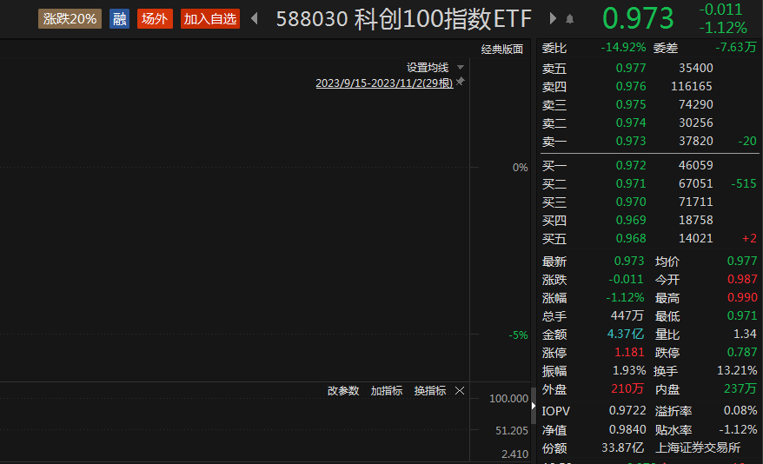The height and width of the screenshot is (464, 763).
Task: Click the 委比 value -14.92%
Action: click(x=623, y=48)
